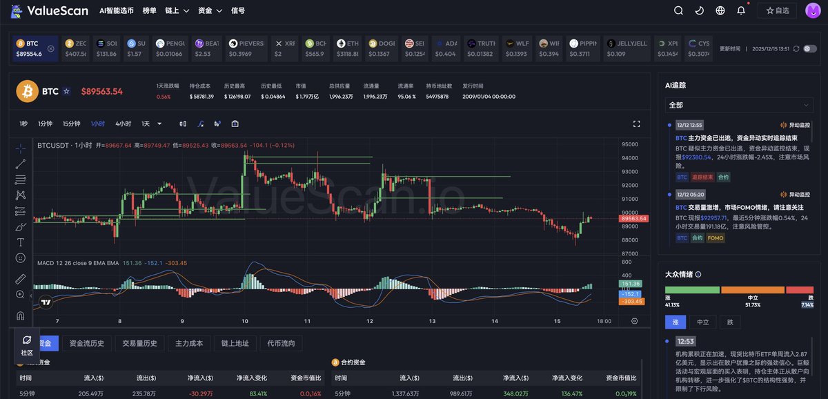Open the chart settings gear by time axis

pos(634,321)
